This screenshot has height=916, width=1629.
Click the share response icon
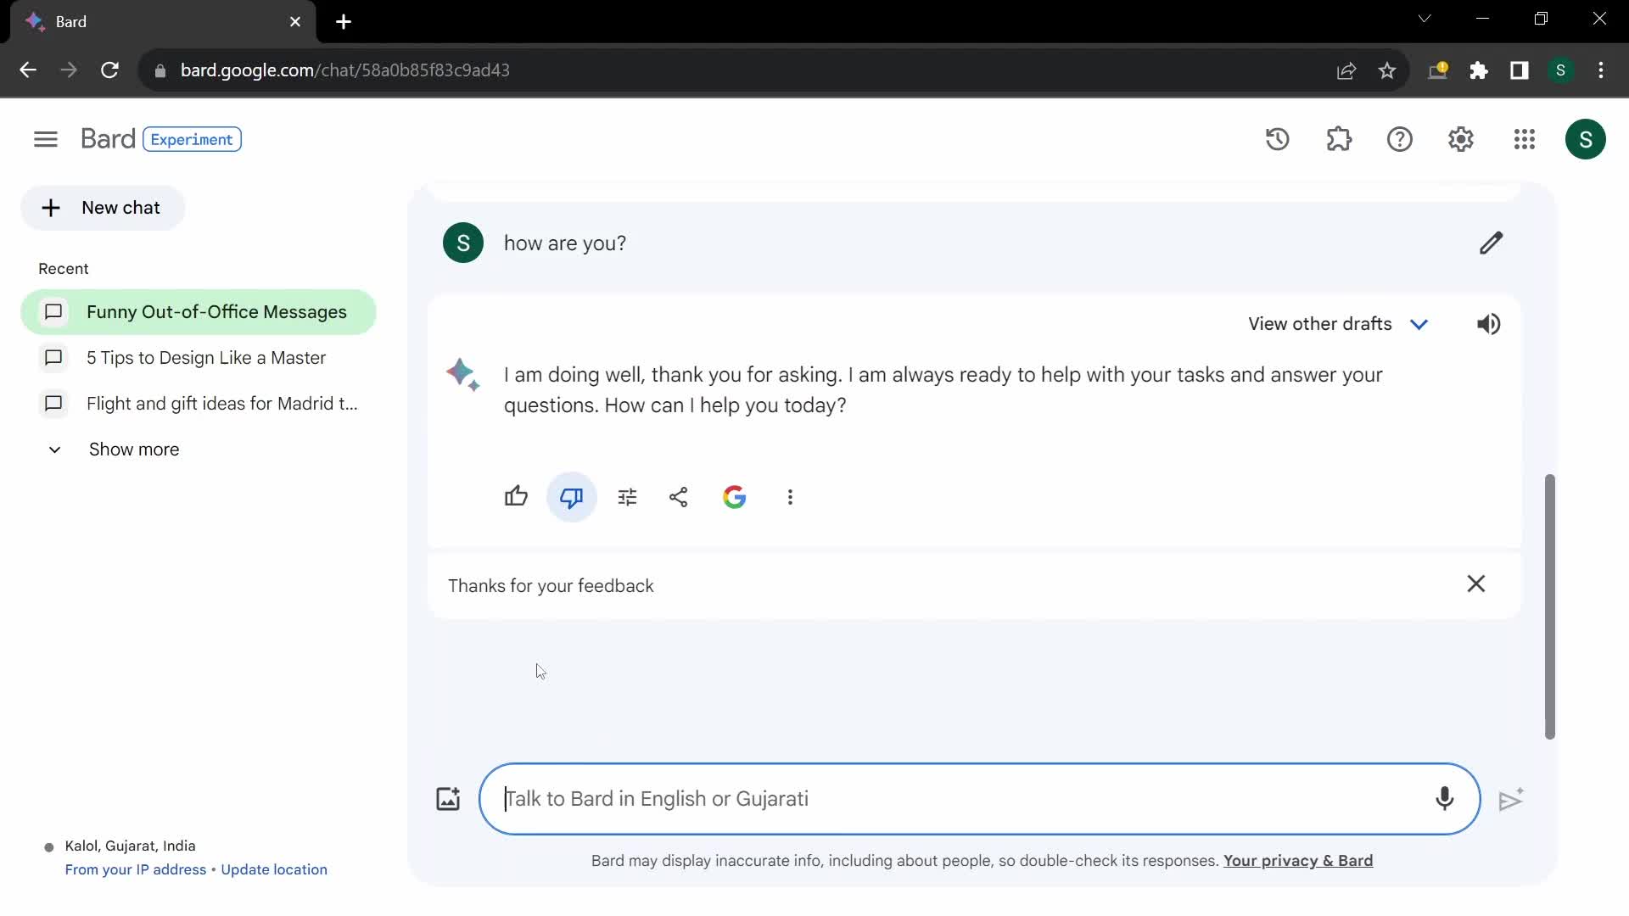pos(678,496)
